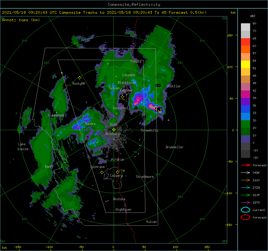Click the Okotoks town label
This screenshot has width=268, height=251.
[x=119, y=199]
